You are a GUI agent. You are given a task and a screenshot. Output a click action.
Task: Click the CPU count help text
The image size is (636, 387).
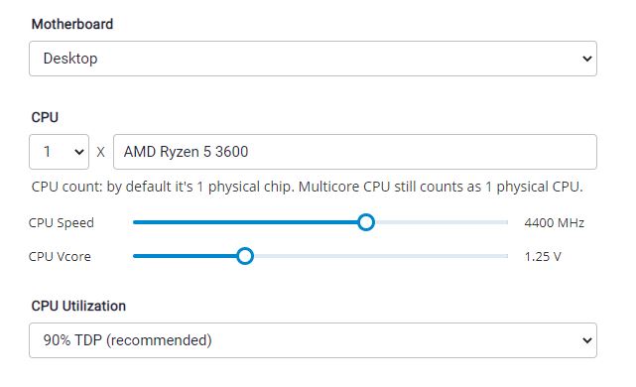(307, 187)
